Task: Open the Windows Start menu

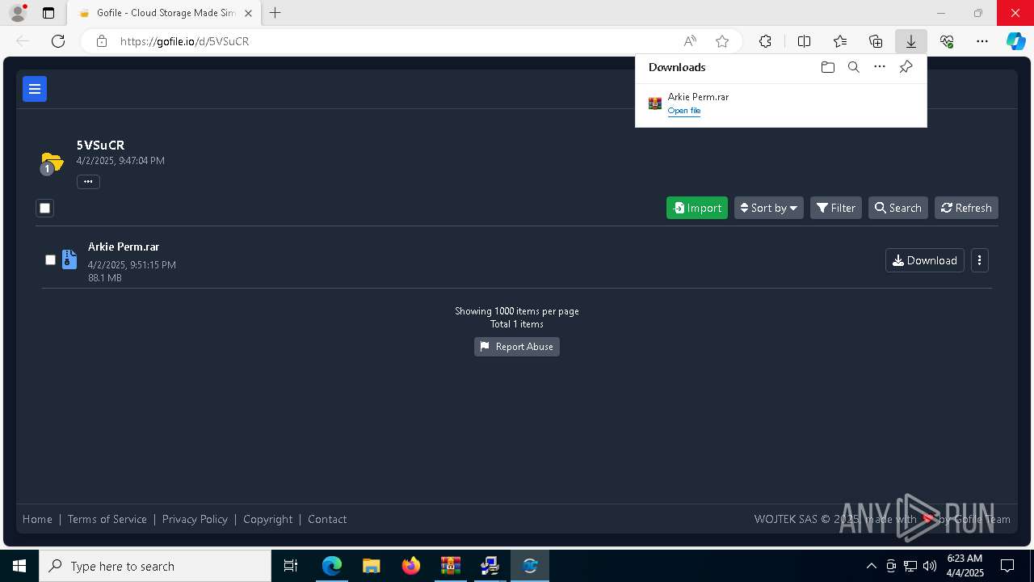Action: click(19, 566)
